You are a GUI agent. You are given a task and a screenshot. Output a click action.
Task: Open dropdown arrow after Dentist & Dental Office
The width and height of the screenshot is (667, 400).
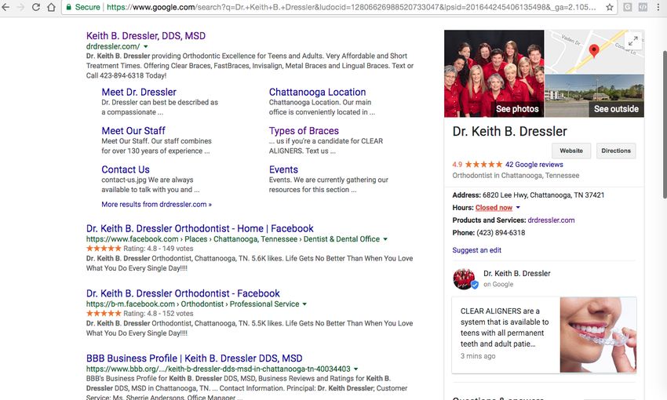tap(385, 239)
